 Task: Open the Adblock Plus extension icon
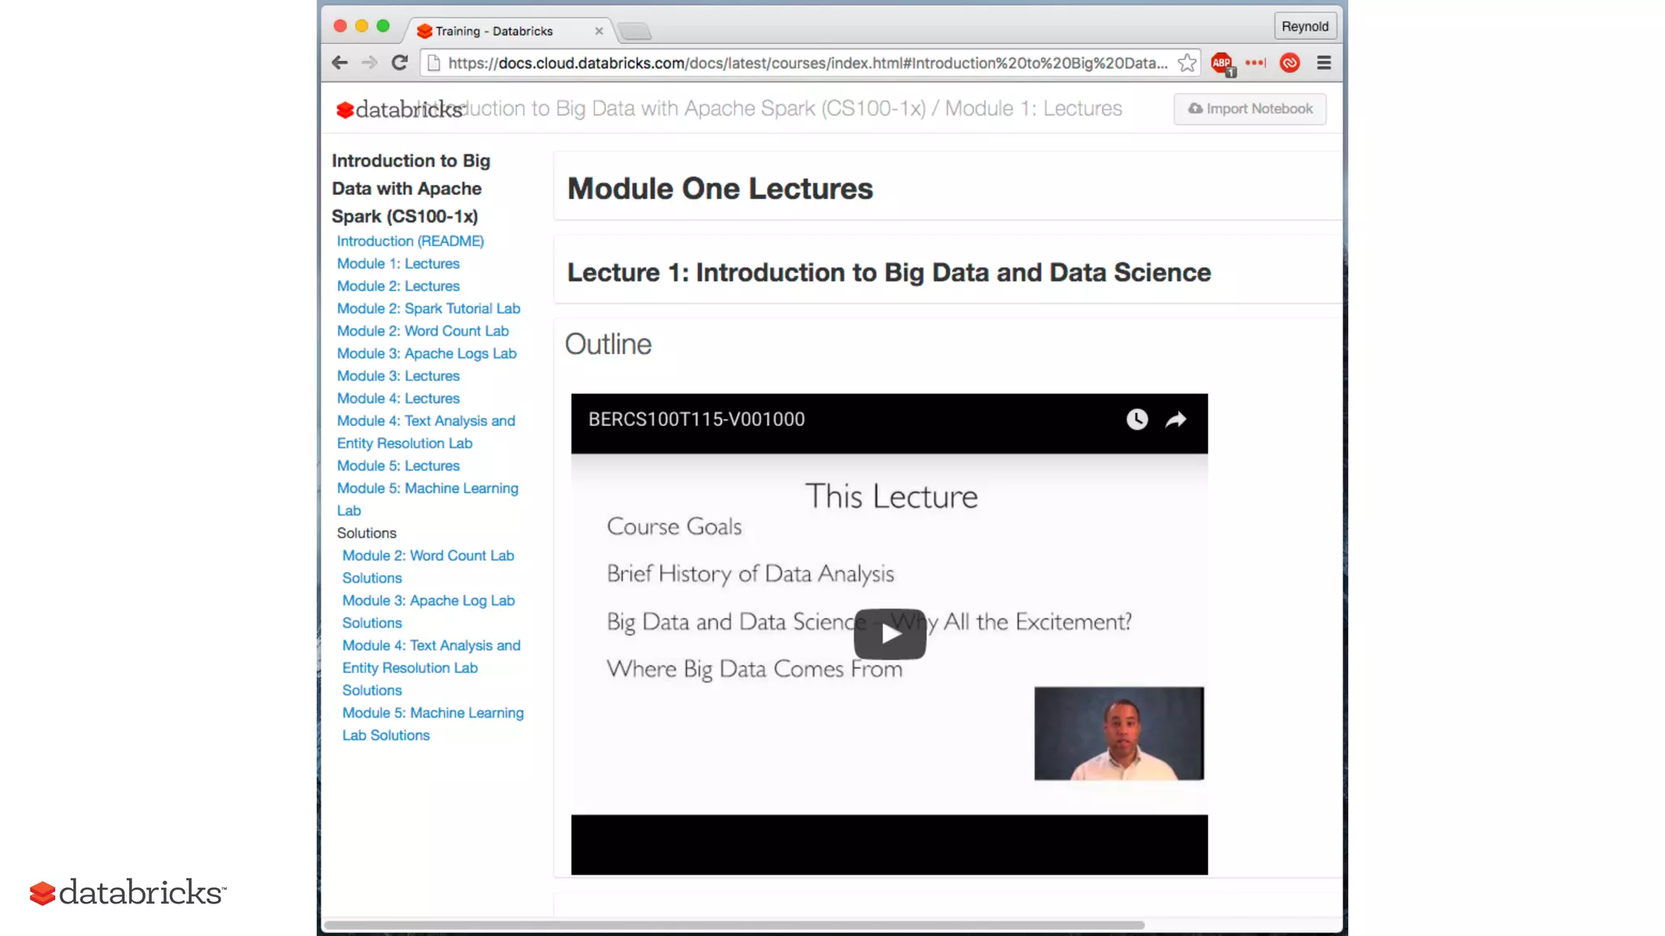tap(1221, 63)
